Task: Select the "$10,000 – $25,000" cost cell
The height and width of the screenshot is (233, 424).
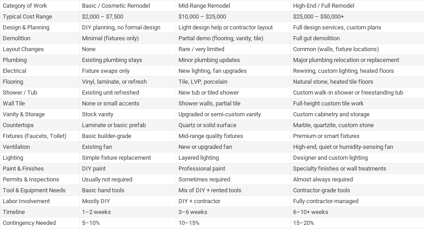Action: (x=202, y=17)
